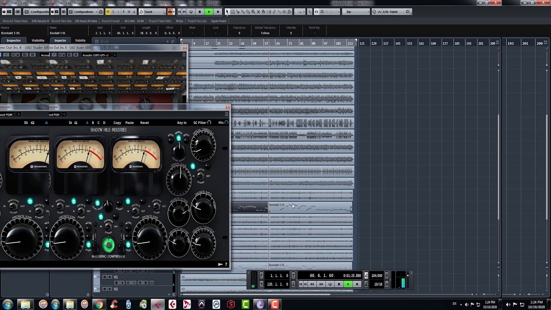
Task: Click the Follow value under Global Transpose
Action: [265, 33]
